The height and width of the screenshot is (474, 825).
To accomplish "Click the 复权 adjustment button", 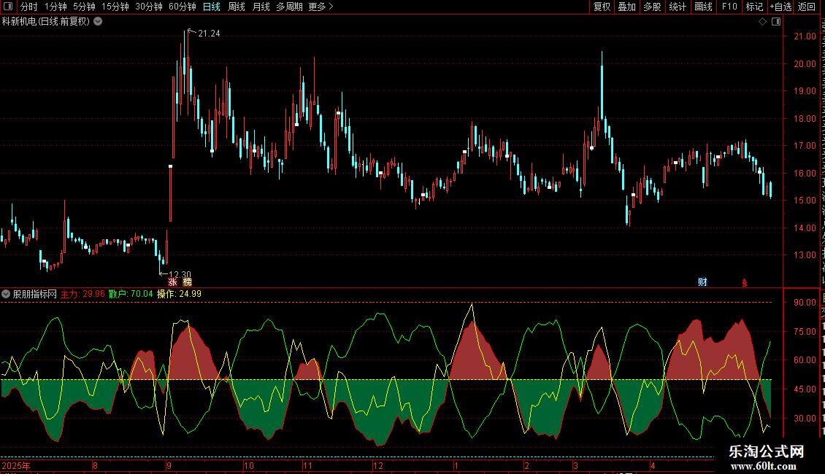I will click(602, 7).
